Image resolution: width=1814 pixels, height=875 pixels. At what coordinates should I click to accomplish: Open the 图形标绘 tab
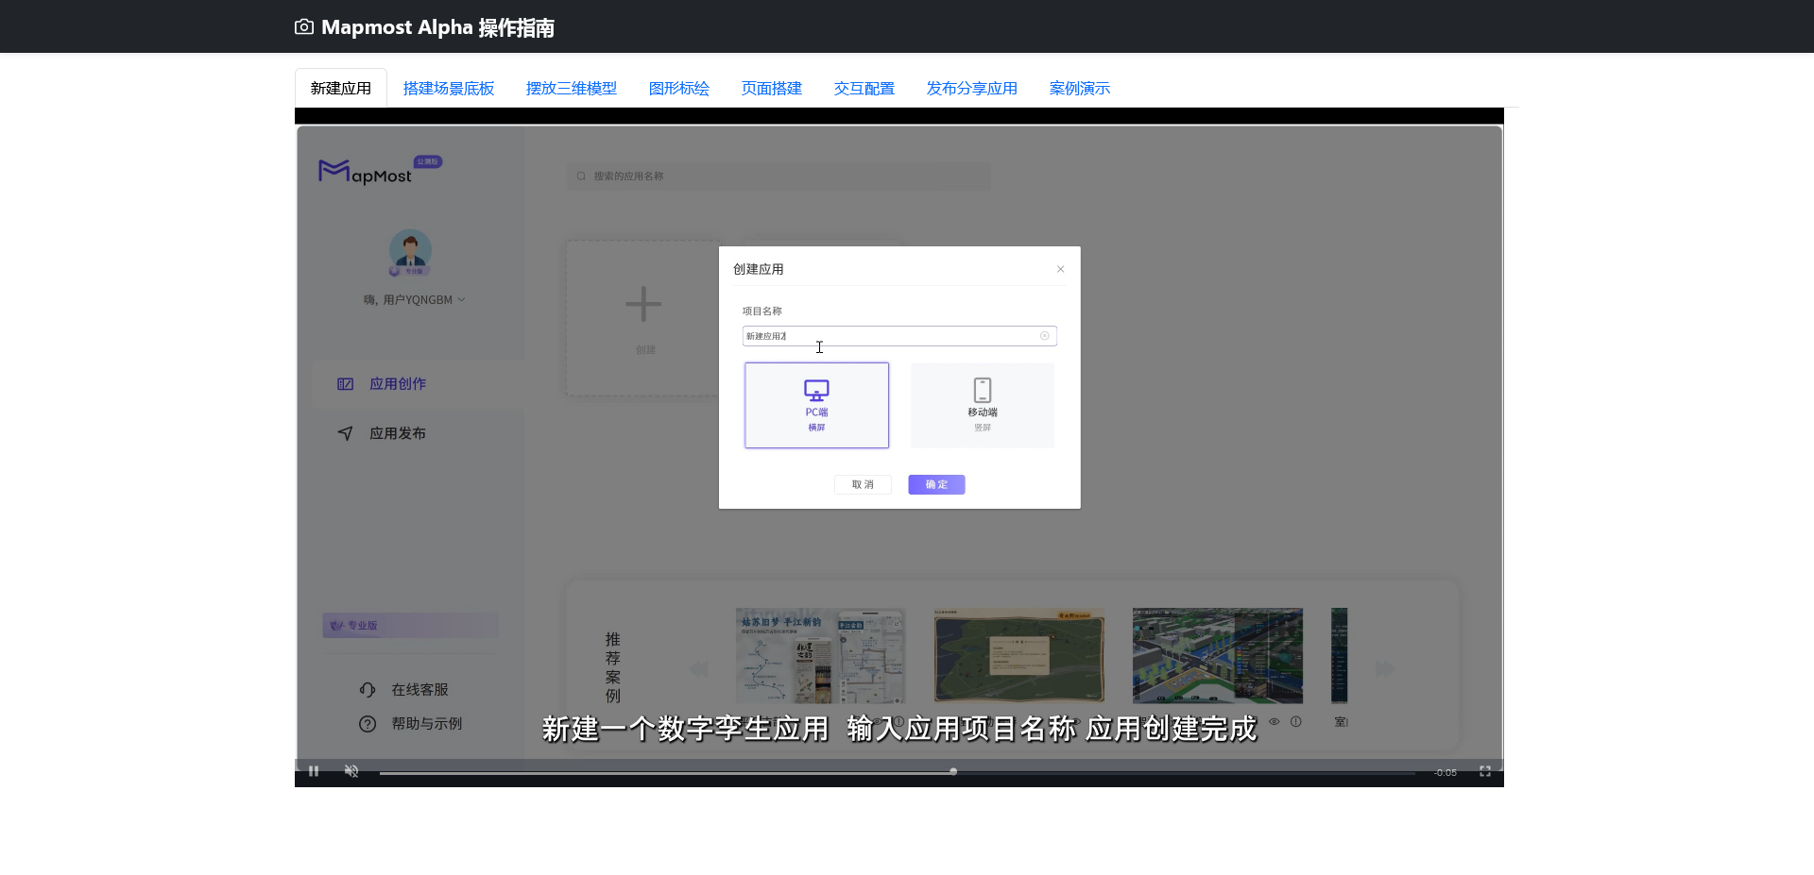click(x=679, y=88)
